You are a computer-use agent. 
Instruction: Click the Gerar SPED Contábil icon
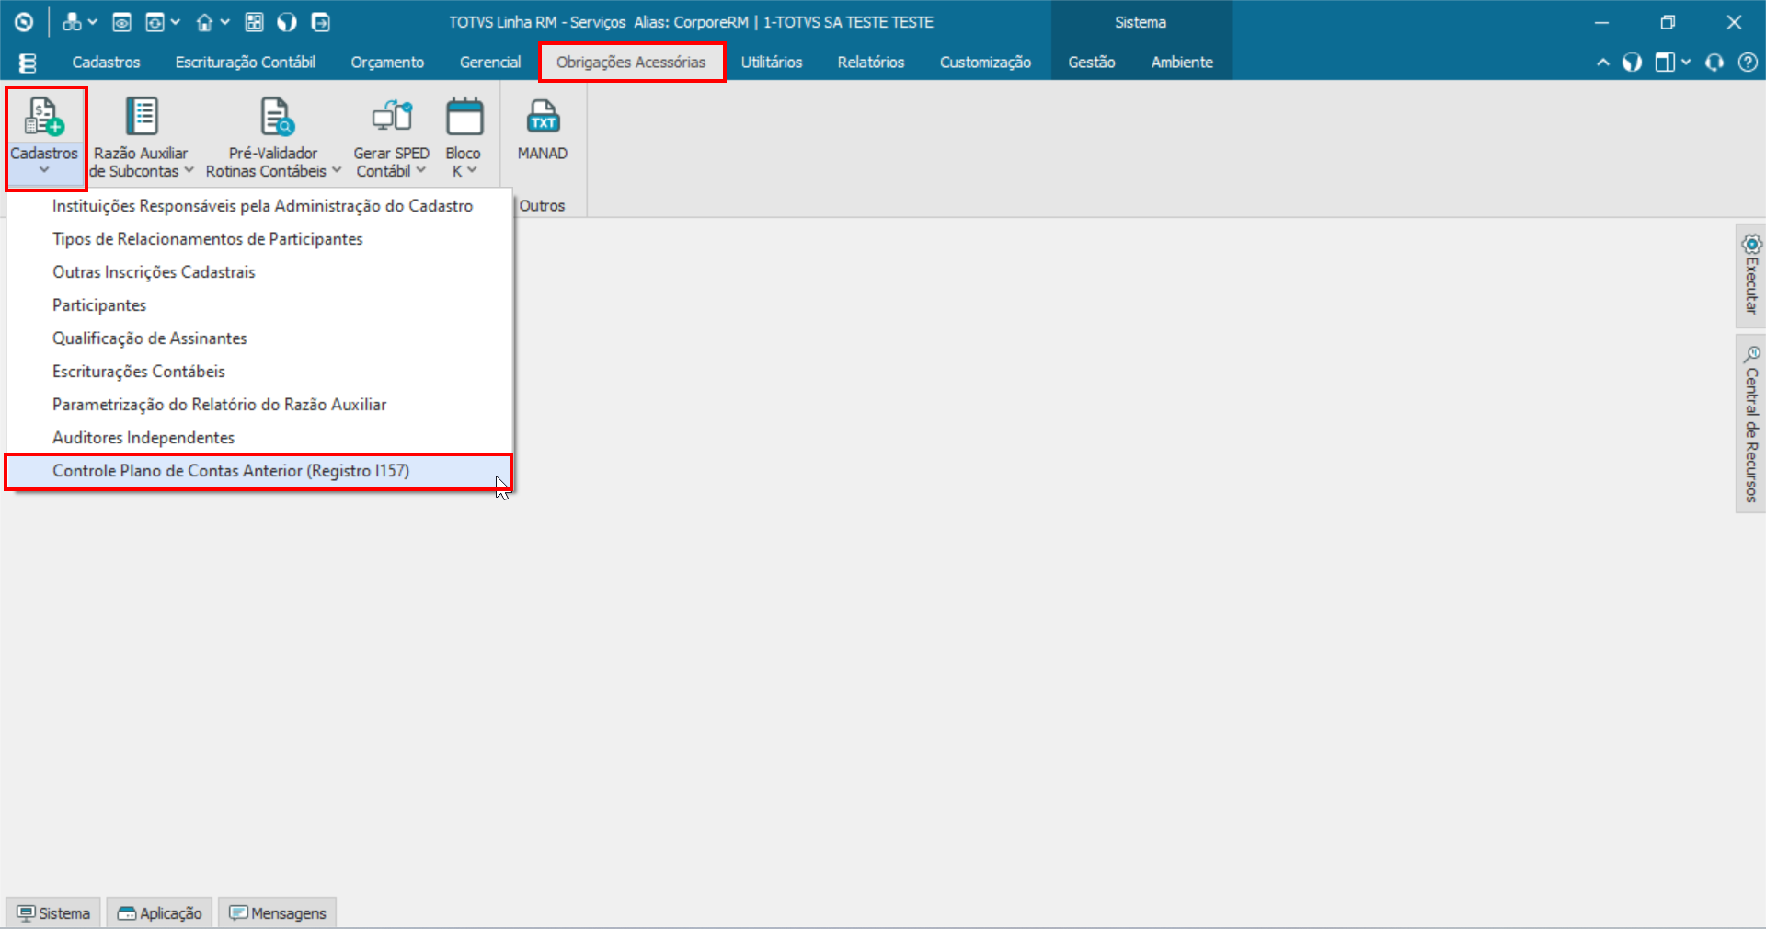pos(392,117)
